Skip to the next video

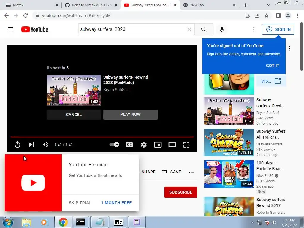coord(31,145)
